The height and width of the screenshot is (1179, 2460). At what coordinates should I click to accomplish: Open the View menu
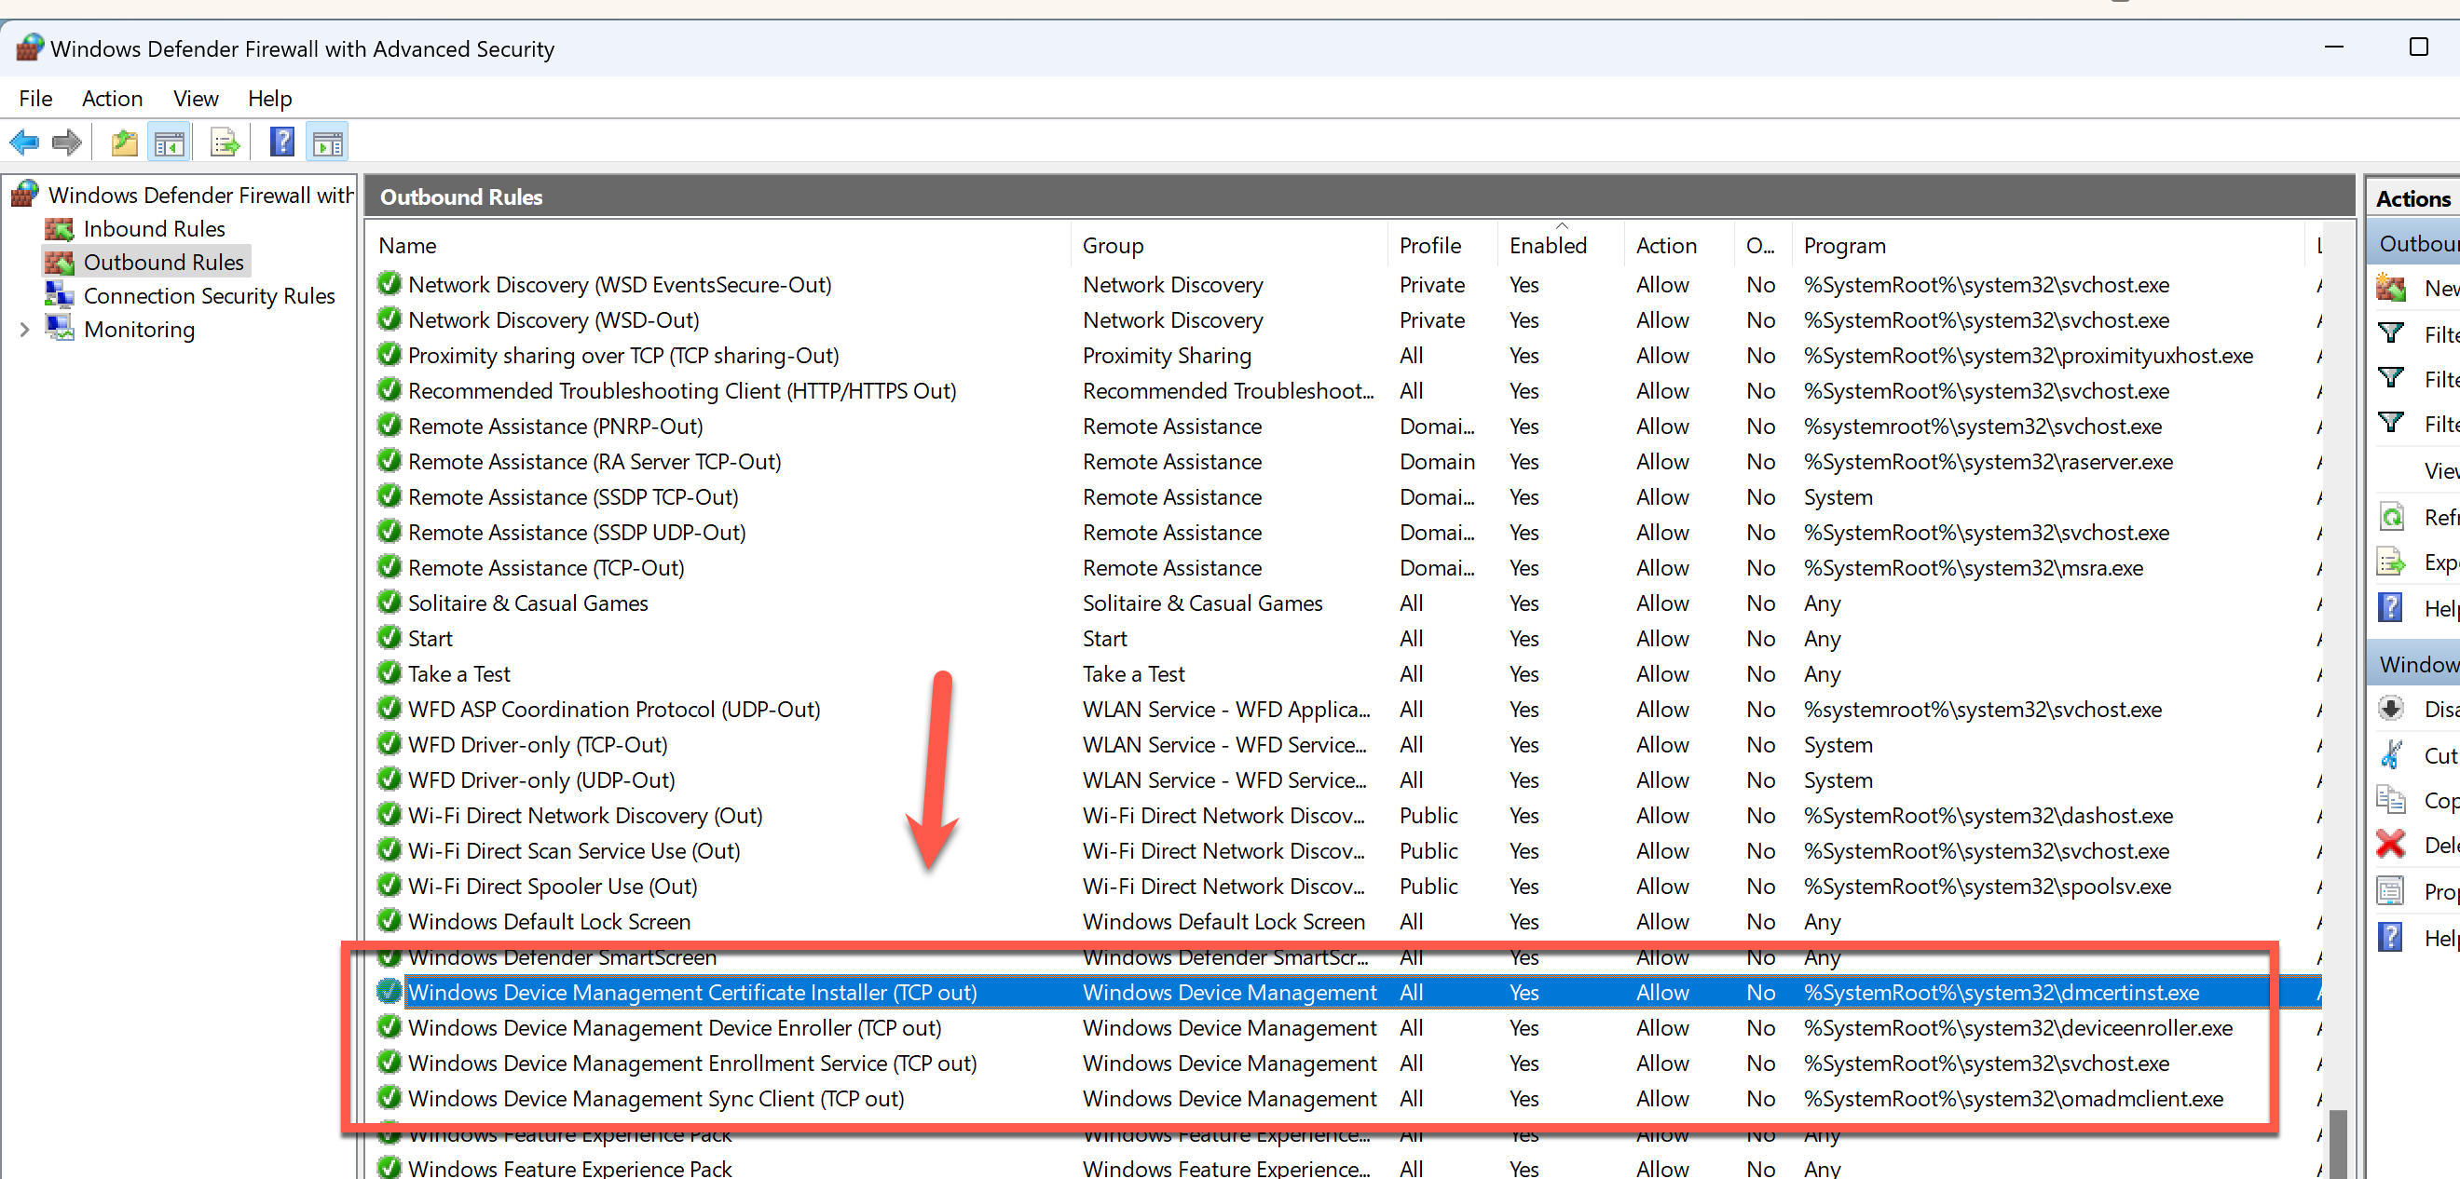click(196, 99)
